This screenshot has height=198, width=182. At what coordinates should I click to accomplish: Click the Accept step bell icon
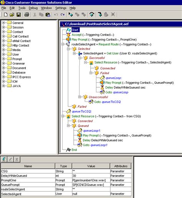[x=68, y=35]
